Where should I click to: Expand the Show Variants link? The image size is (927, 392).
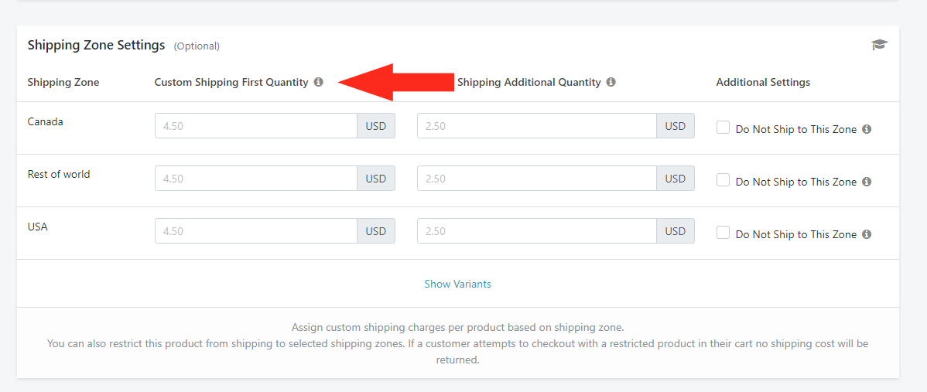(x=457, y=284)
